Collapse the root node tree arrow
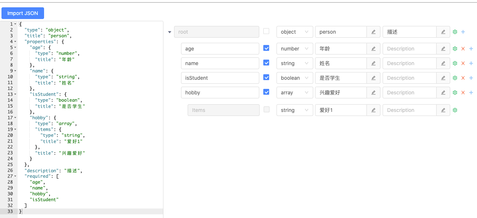 click(170, 32)
